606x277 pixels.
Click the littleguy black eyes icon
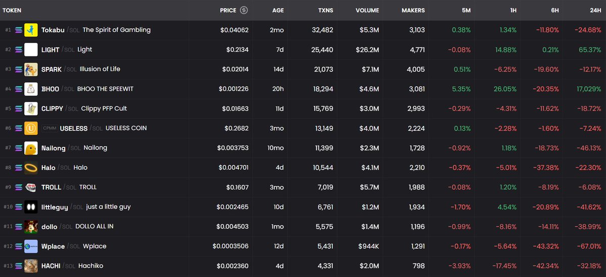[x=31, y=207]
